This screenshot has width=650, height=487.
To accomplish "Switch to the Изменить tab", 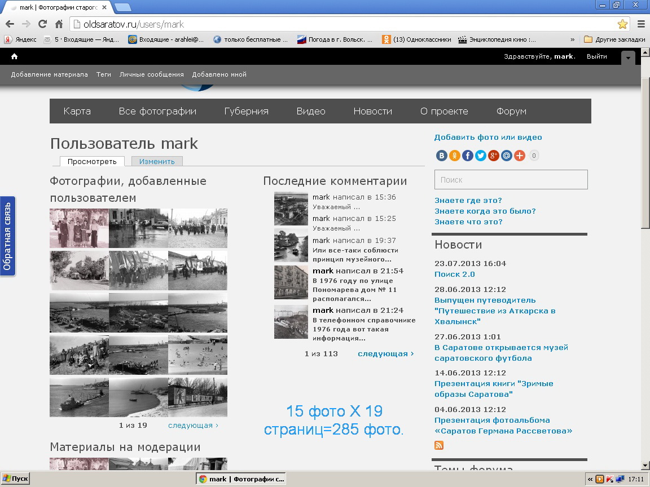I will coord(157,161).
